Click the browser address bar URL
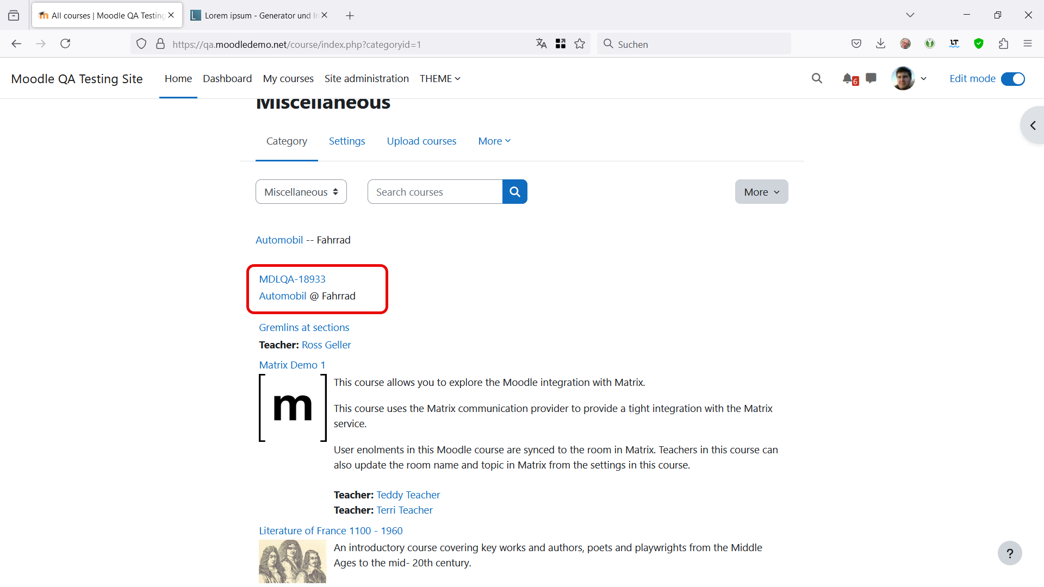This screenshot has height=587, width=1044. coord(297,45)
